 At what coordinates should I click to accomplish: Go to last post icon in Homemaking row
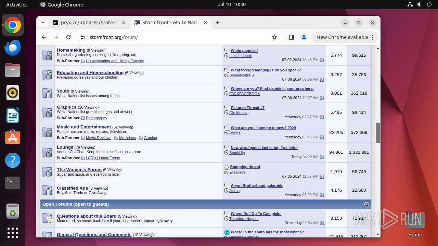pos(322,60)
